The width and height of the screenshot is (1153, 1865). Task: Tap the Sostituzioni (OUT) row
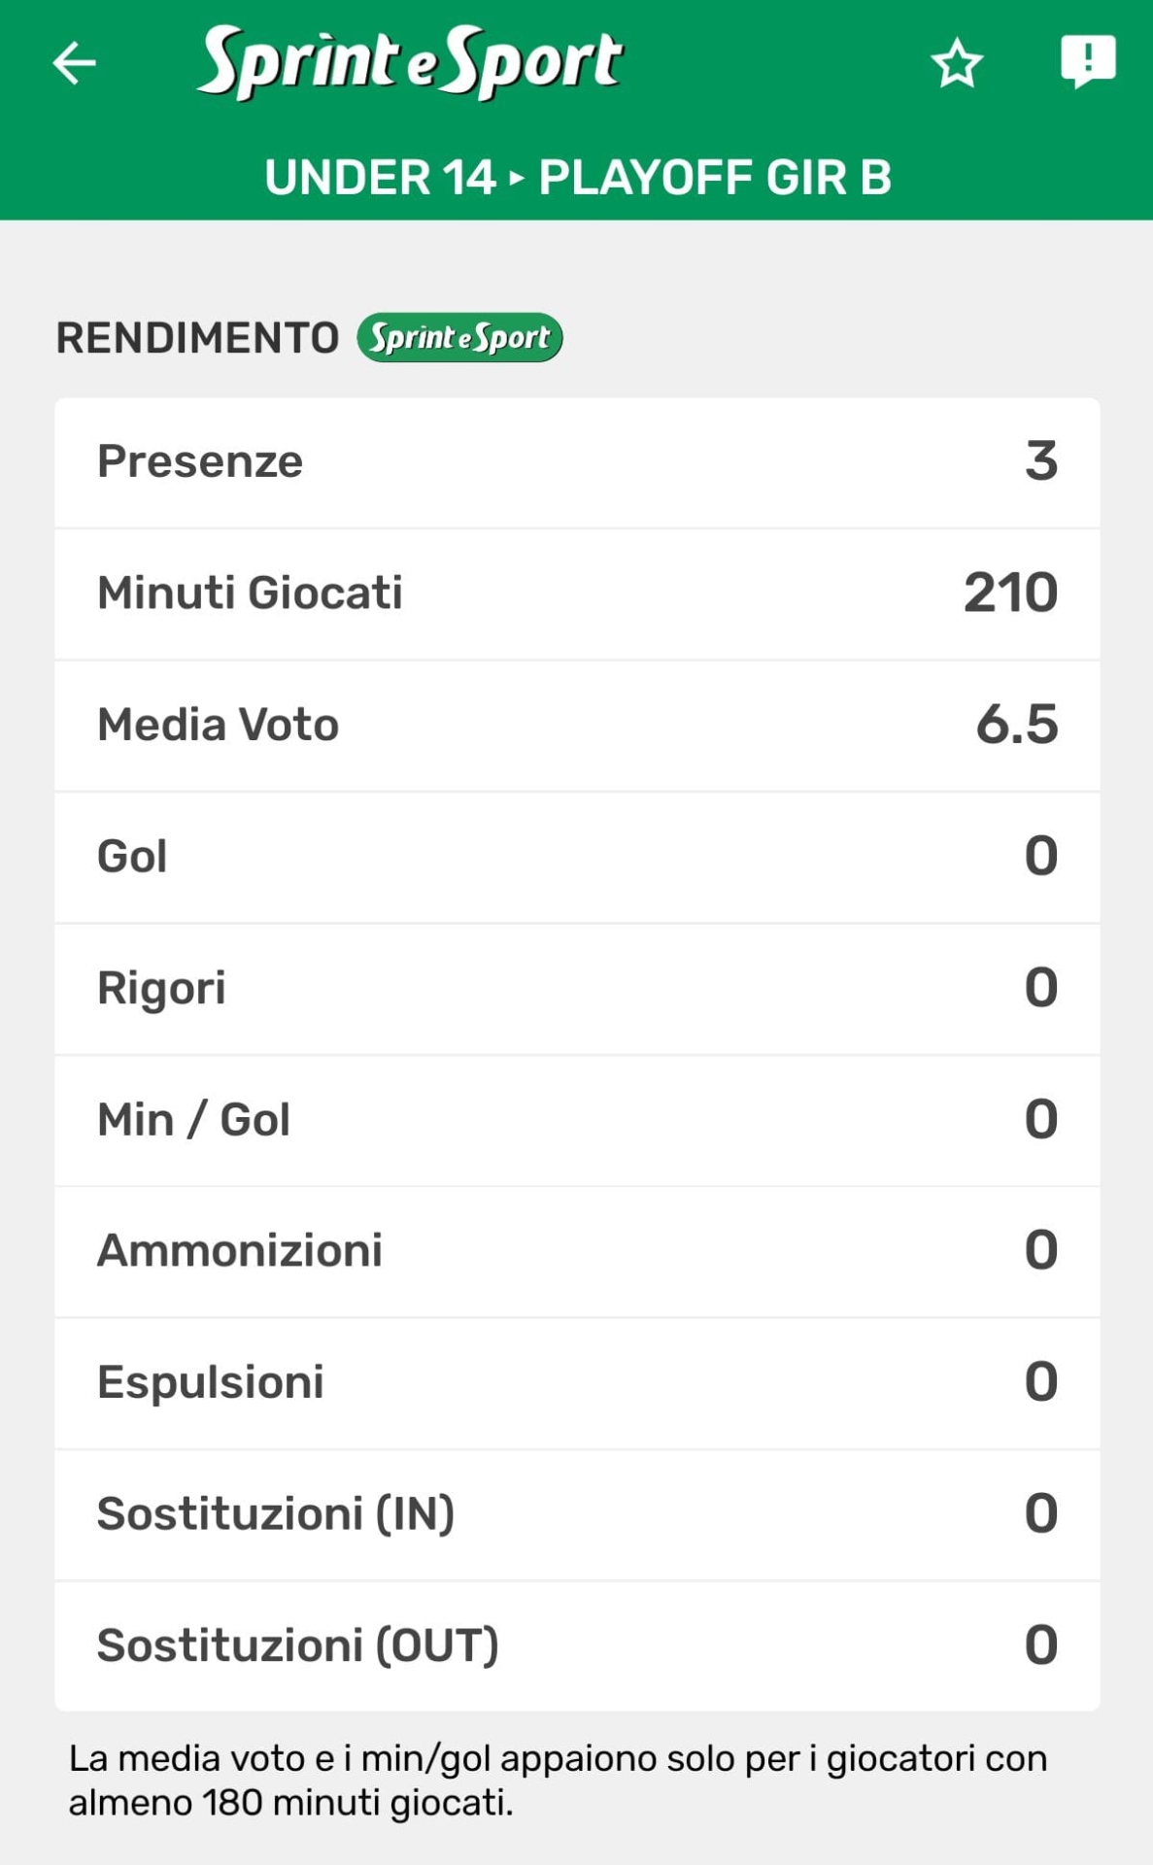click(x=577, y=1645)
